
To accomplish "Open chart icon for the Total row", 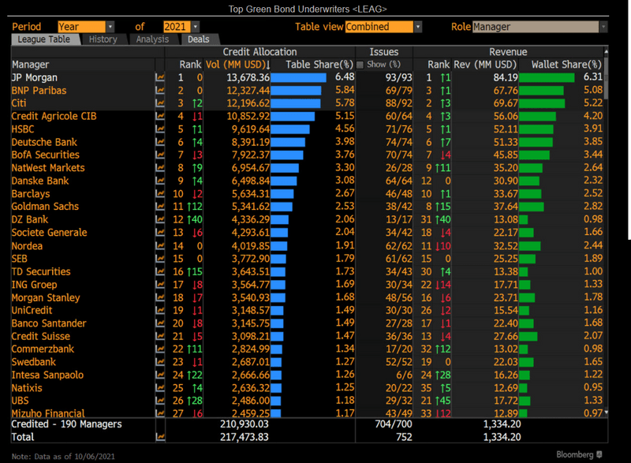I will pos(160,437).
